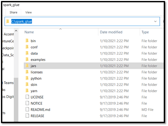Select the NOTICE file icon

pos(27,103)
